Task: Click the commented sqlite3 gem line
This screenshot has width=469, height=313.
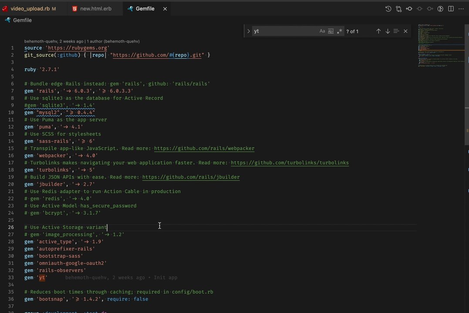Action: (x=60, y=106)
